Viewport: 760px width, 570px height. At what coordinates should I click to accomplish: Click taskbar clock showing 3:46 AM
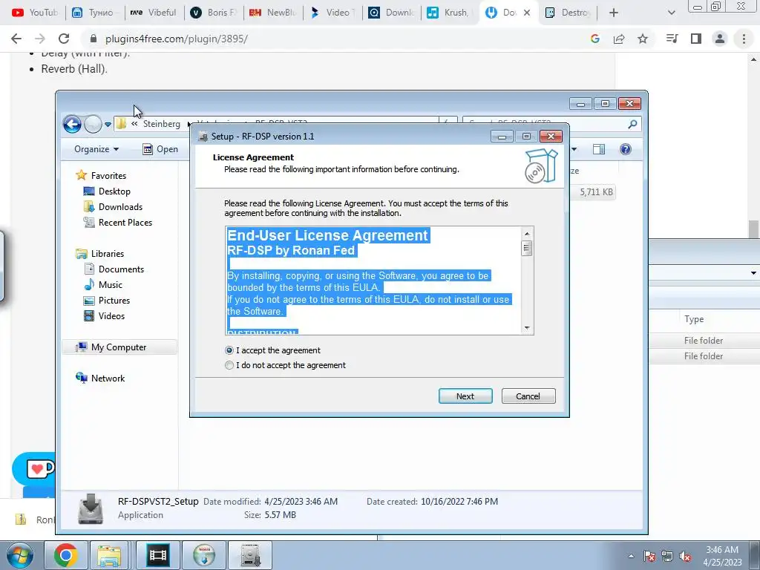722,556
